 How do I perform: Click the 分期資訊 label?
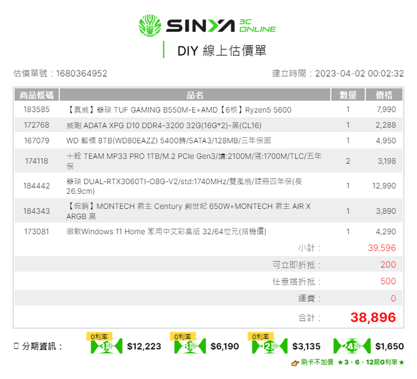tap(42, 347)
